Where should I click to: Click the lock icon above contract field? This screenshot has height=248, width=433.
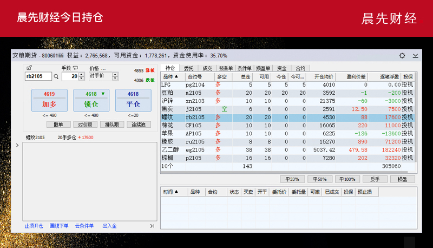click(x=29, y=69)
